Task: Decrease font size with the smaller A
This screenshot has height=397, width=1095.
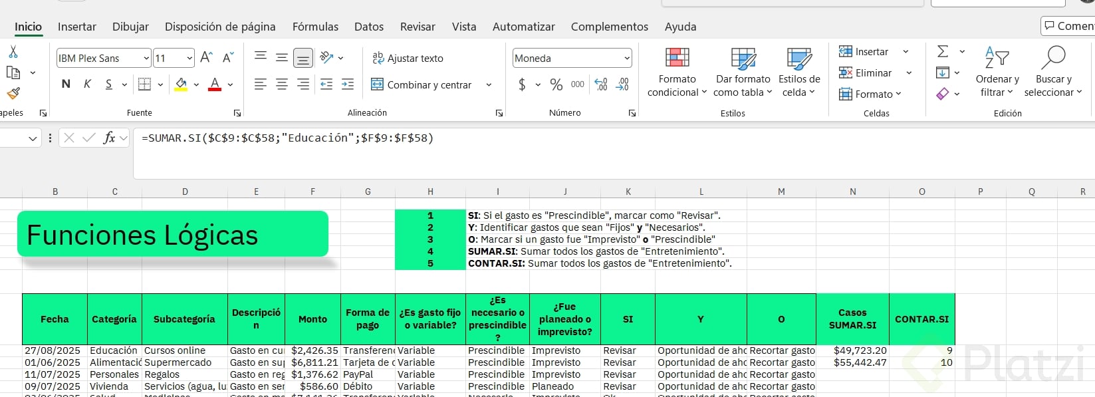Action: [x=228, y=58]
